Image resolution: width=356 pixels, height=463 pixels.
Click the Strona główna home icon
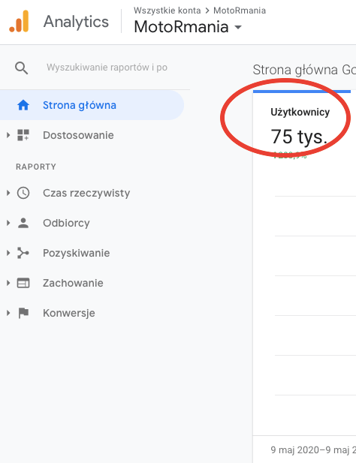click(x=23, y=105)
